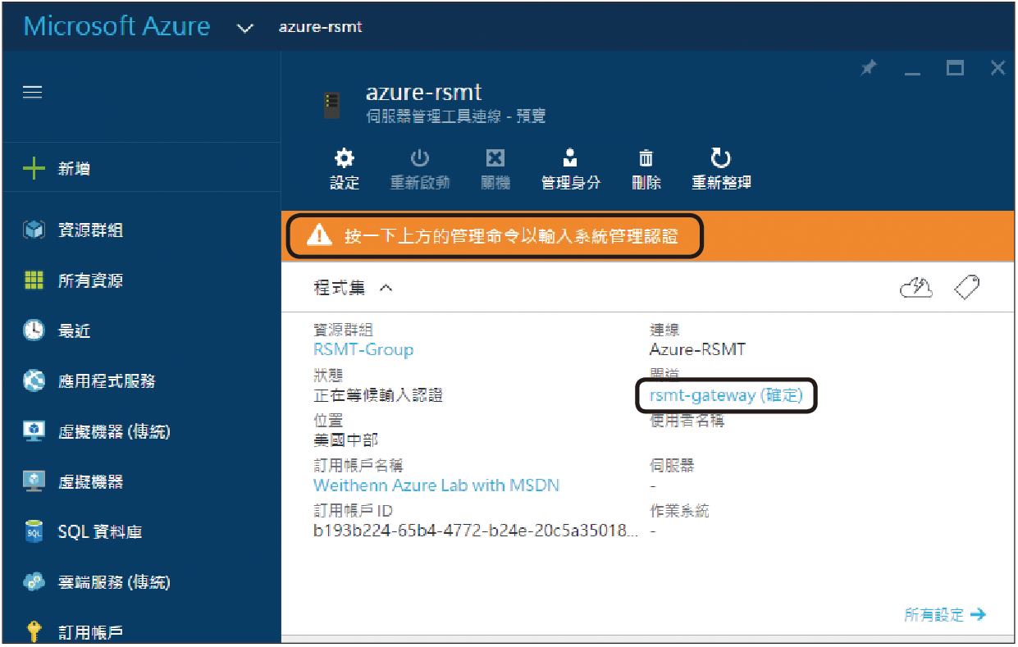Screen dimensions: 1018x647
Task: Select 新增 in sidebar
Action: pyautogui.click(x=74, y=169)
